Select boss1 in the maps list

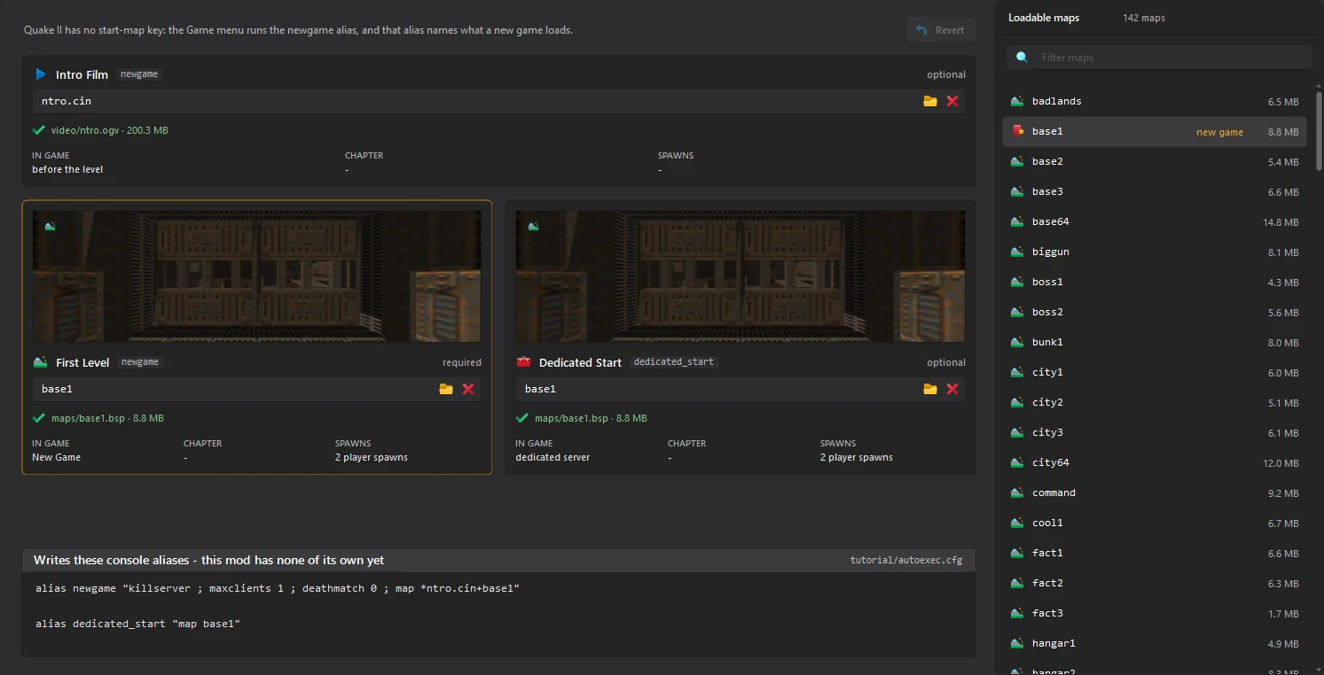(1155, 282)
